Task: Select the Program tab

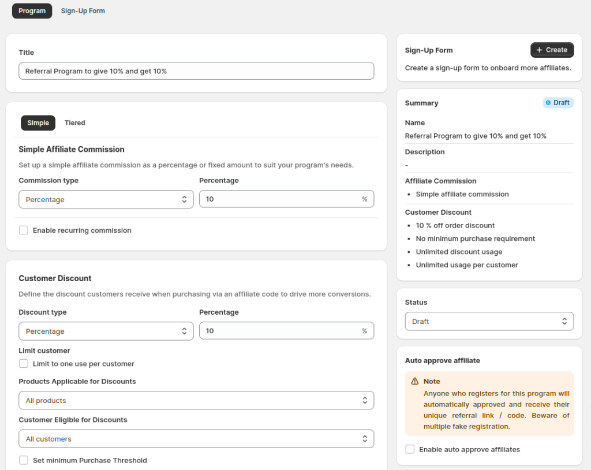Action: pyautogui.click(x=32, y=10)
